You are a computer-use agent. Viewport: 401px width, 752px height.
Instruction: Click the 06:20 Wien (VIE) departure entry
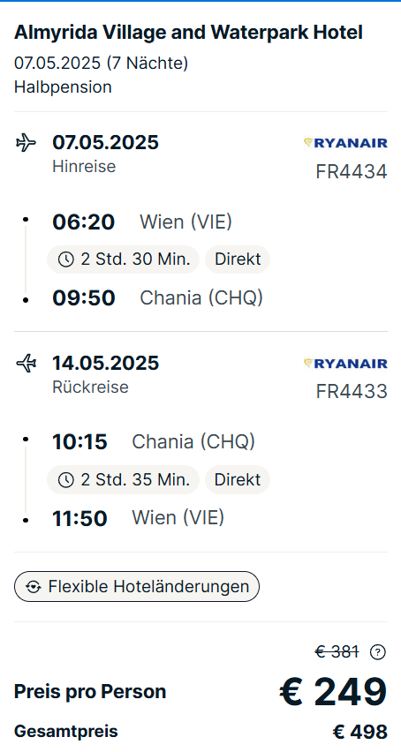[142, 222]
